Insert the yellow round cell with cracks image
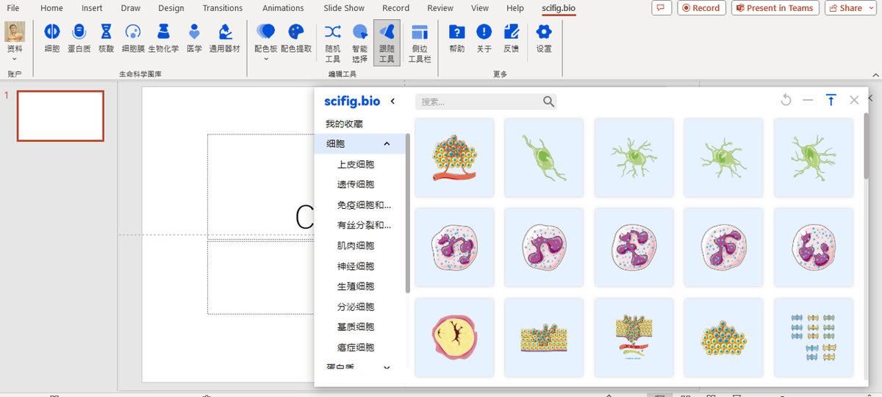 pos(454,337)
